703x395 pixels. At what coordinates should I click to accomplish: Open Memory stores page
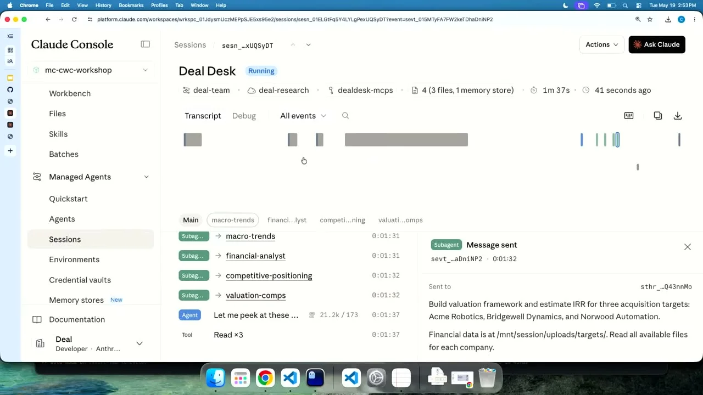click(x=76, y=300)
